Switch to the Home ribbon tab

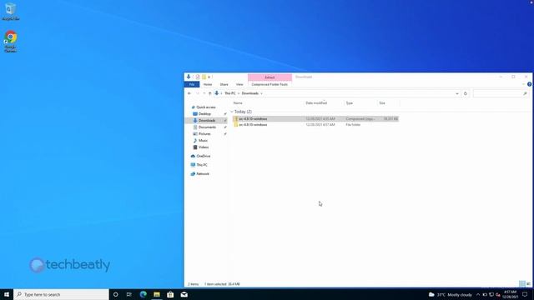tap(208, 84)
